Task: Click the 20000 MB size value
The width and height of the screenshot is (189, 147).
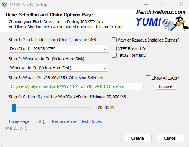Action: coord(107,107)
